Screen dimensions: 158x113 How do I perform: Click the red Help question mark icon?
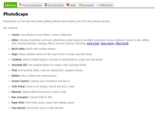click(x=68, y=5)
